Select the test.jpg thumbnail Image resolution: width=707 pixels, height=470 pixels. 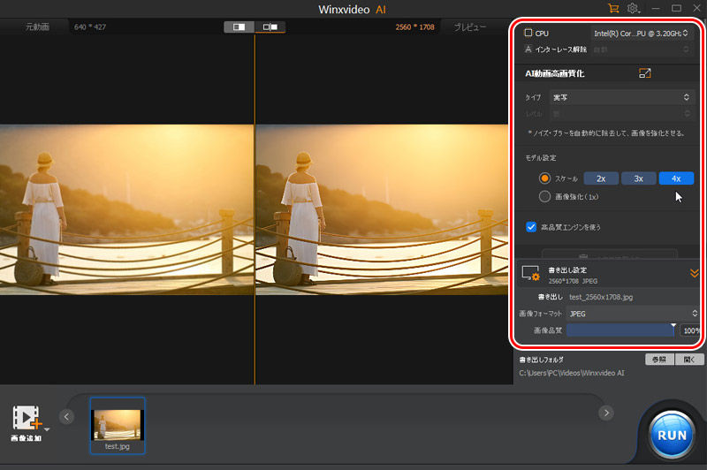coord(118,426)
